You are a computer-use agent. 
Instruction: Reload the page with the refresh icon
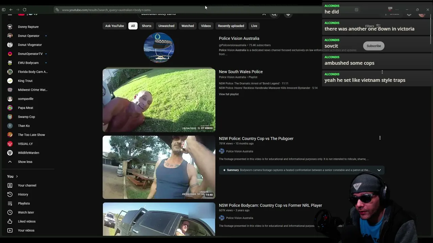click(25, 10)
